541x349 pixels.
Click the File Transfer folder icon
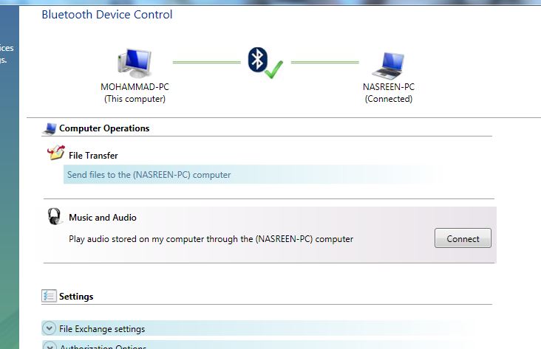point(56,153)
